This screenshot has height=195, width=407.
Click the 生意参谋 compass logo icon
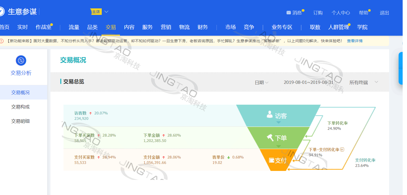pos(1,12)
